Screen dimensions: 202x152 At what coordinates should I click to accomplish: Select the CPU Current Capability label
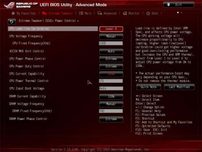coord(27,74)
